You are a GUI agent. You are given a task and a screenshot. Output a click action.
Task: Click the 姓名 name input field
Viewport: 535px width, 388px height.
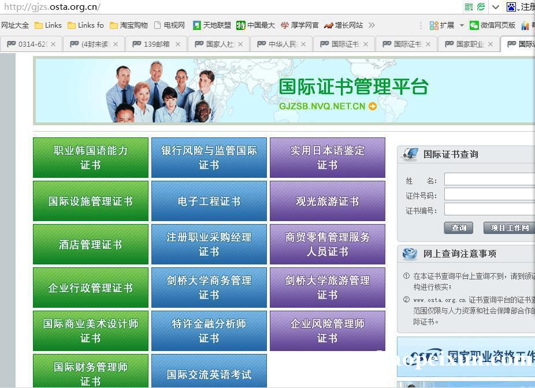click(489, 180)
